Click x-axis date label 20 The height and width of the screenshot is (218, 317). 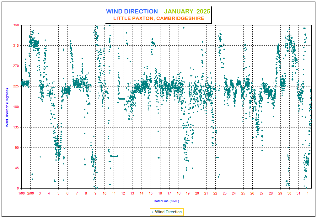pyautogui.click(x=197, y=193)
